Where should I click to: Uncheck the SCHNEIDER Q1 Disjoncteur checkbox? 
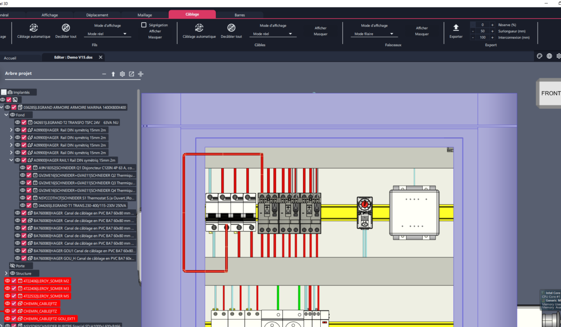(29, 168)
